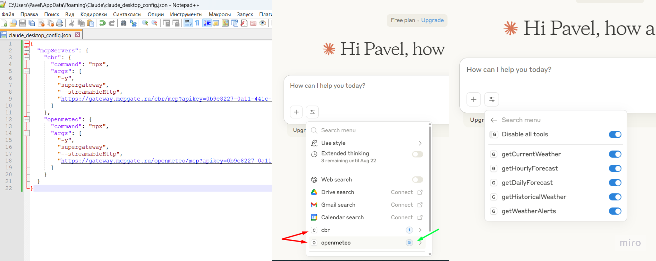Click the Copy icon in the toolbar
656x261 pixels.
(x=81, y=23)
